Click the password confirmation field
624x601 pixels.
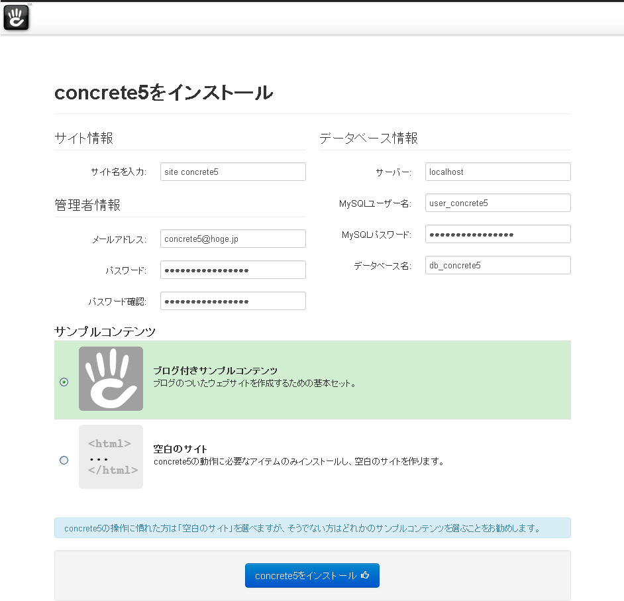tap(233, 301)
